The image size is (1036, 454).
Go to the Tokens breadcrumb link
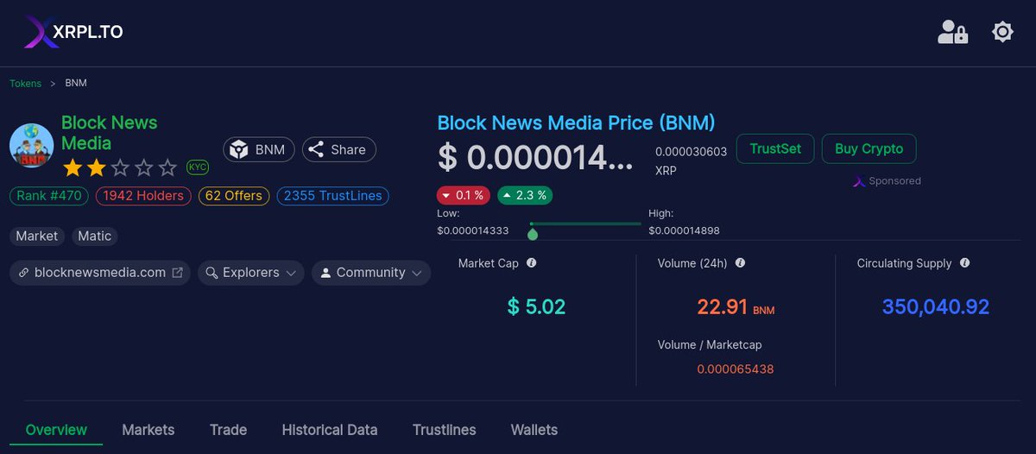(25, 84)
